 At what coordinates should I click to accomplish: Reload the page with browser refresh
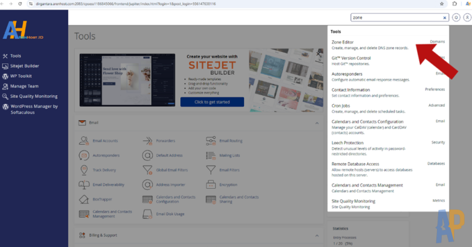point(20,4)
